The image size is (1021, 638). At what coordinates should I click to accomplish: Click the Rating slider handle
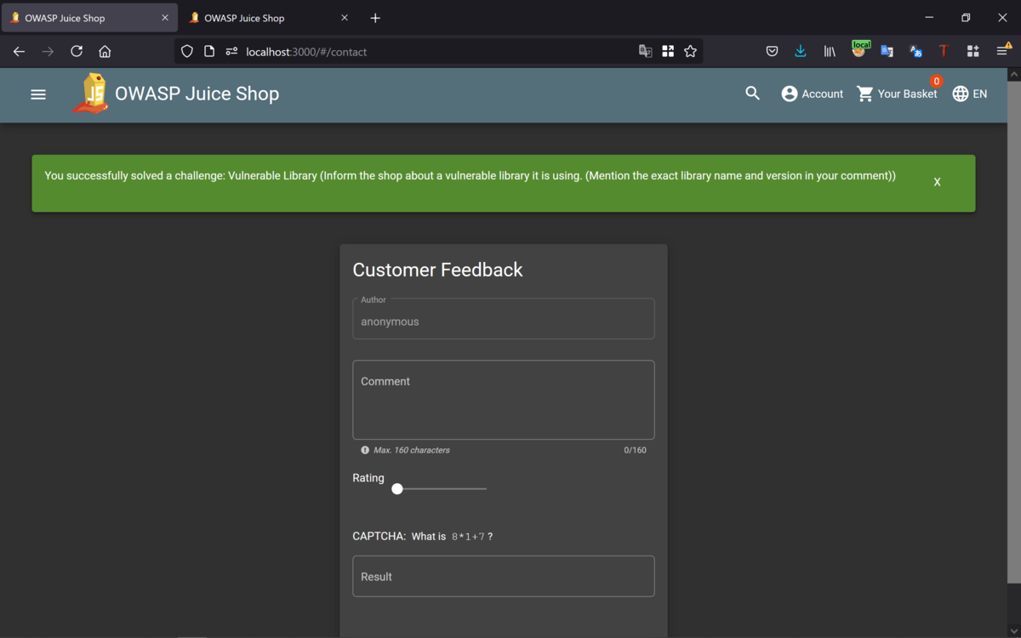[x=397, y=489]
